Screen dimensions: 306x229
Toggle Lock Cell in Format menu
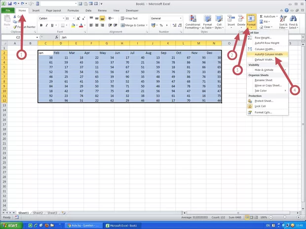(x=261, y=106)
